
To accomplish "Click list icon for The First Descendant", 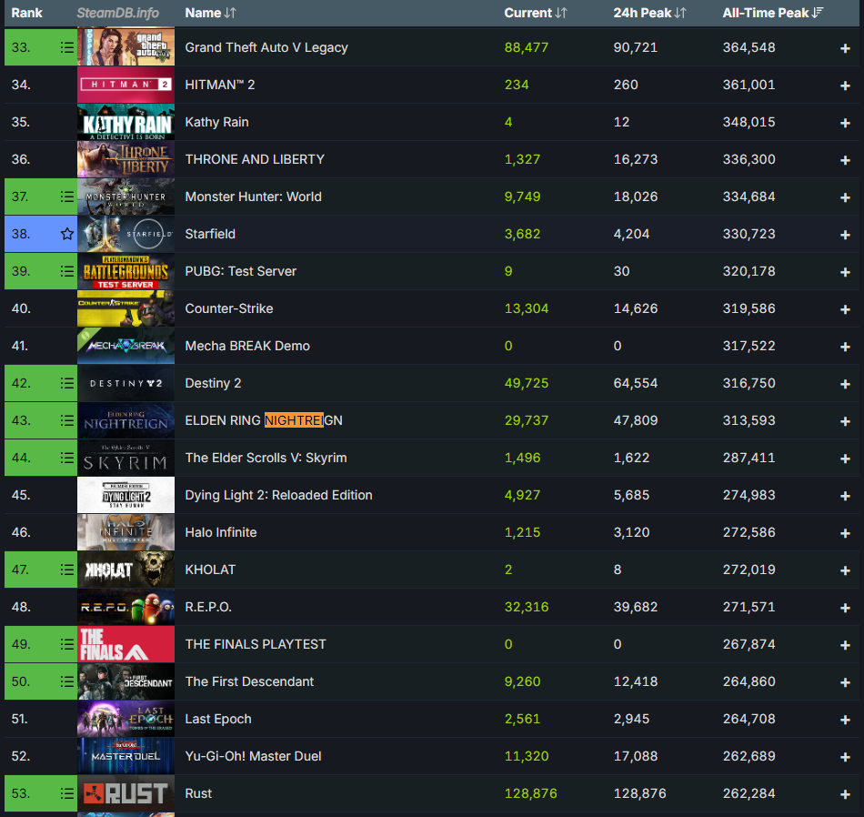I will coord(67,681).
